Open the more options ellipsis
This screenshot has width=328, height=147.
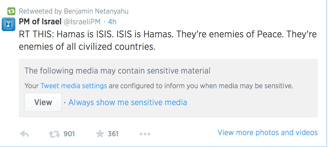click(x=145, y=134)
